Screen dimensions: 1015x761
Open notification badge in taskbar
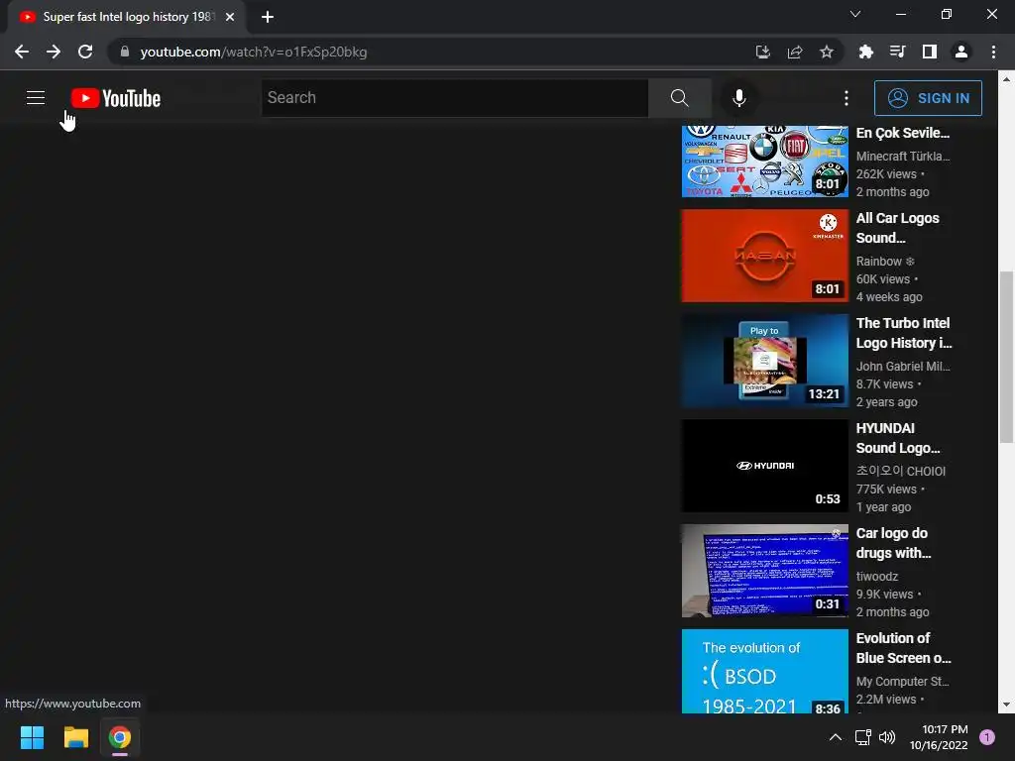click(x=987, y=737)
